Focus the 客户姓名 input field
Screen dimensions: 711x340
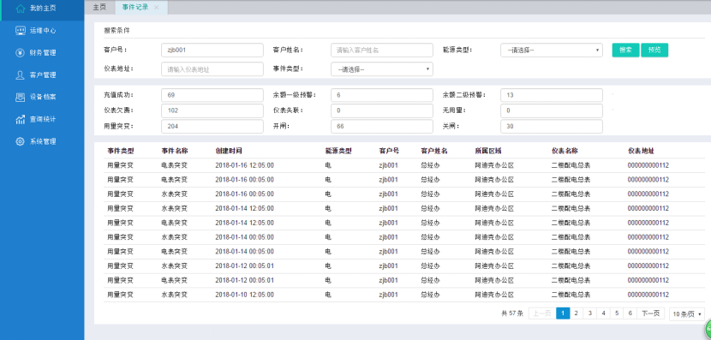(x=382, y=51)
